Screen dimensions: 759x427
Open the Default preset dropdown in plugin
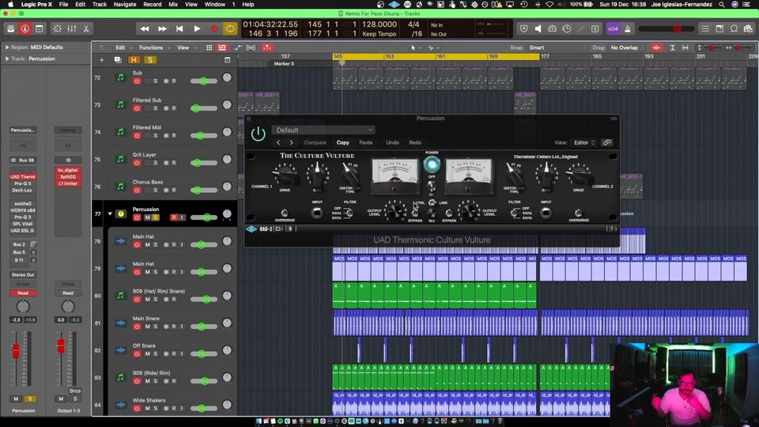coord(323,130)
